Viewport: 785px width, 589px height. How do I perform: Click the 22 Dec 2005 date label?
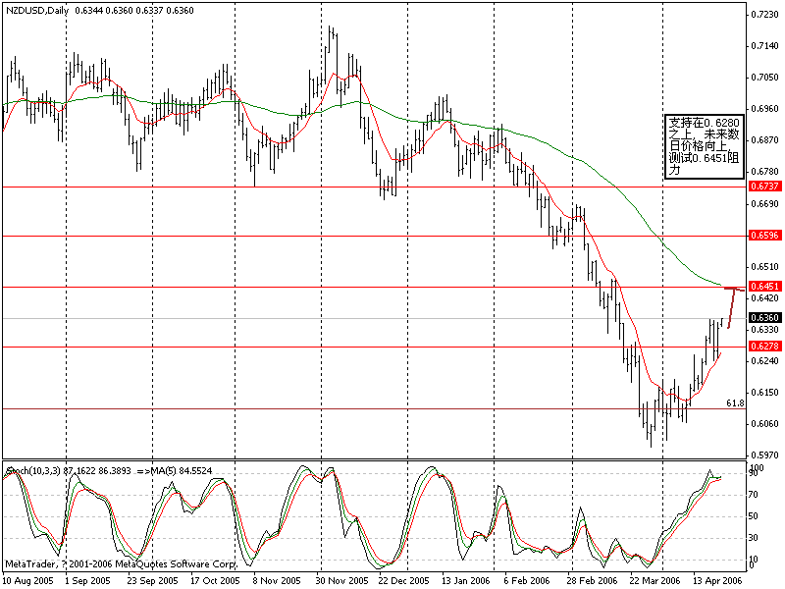click(403, 580)
